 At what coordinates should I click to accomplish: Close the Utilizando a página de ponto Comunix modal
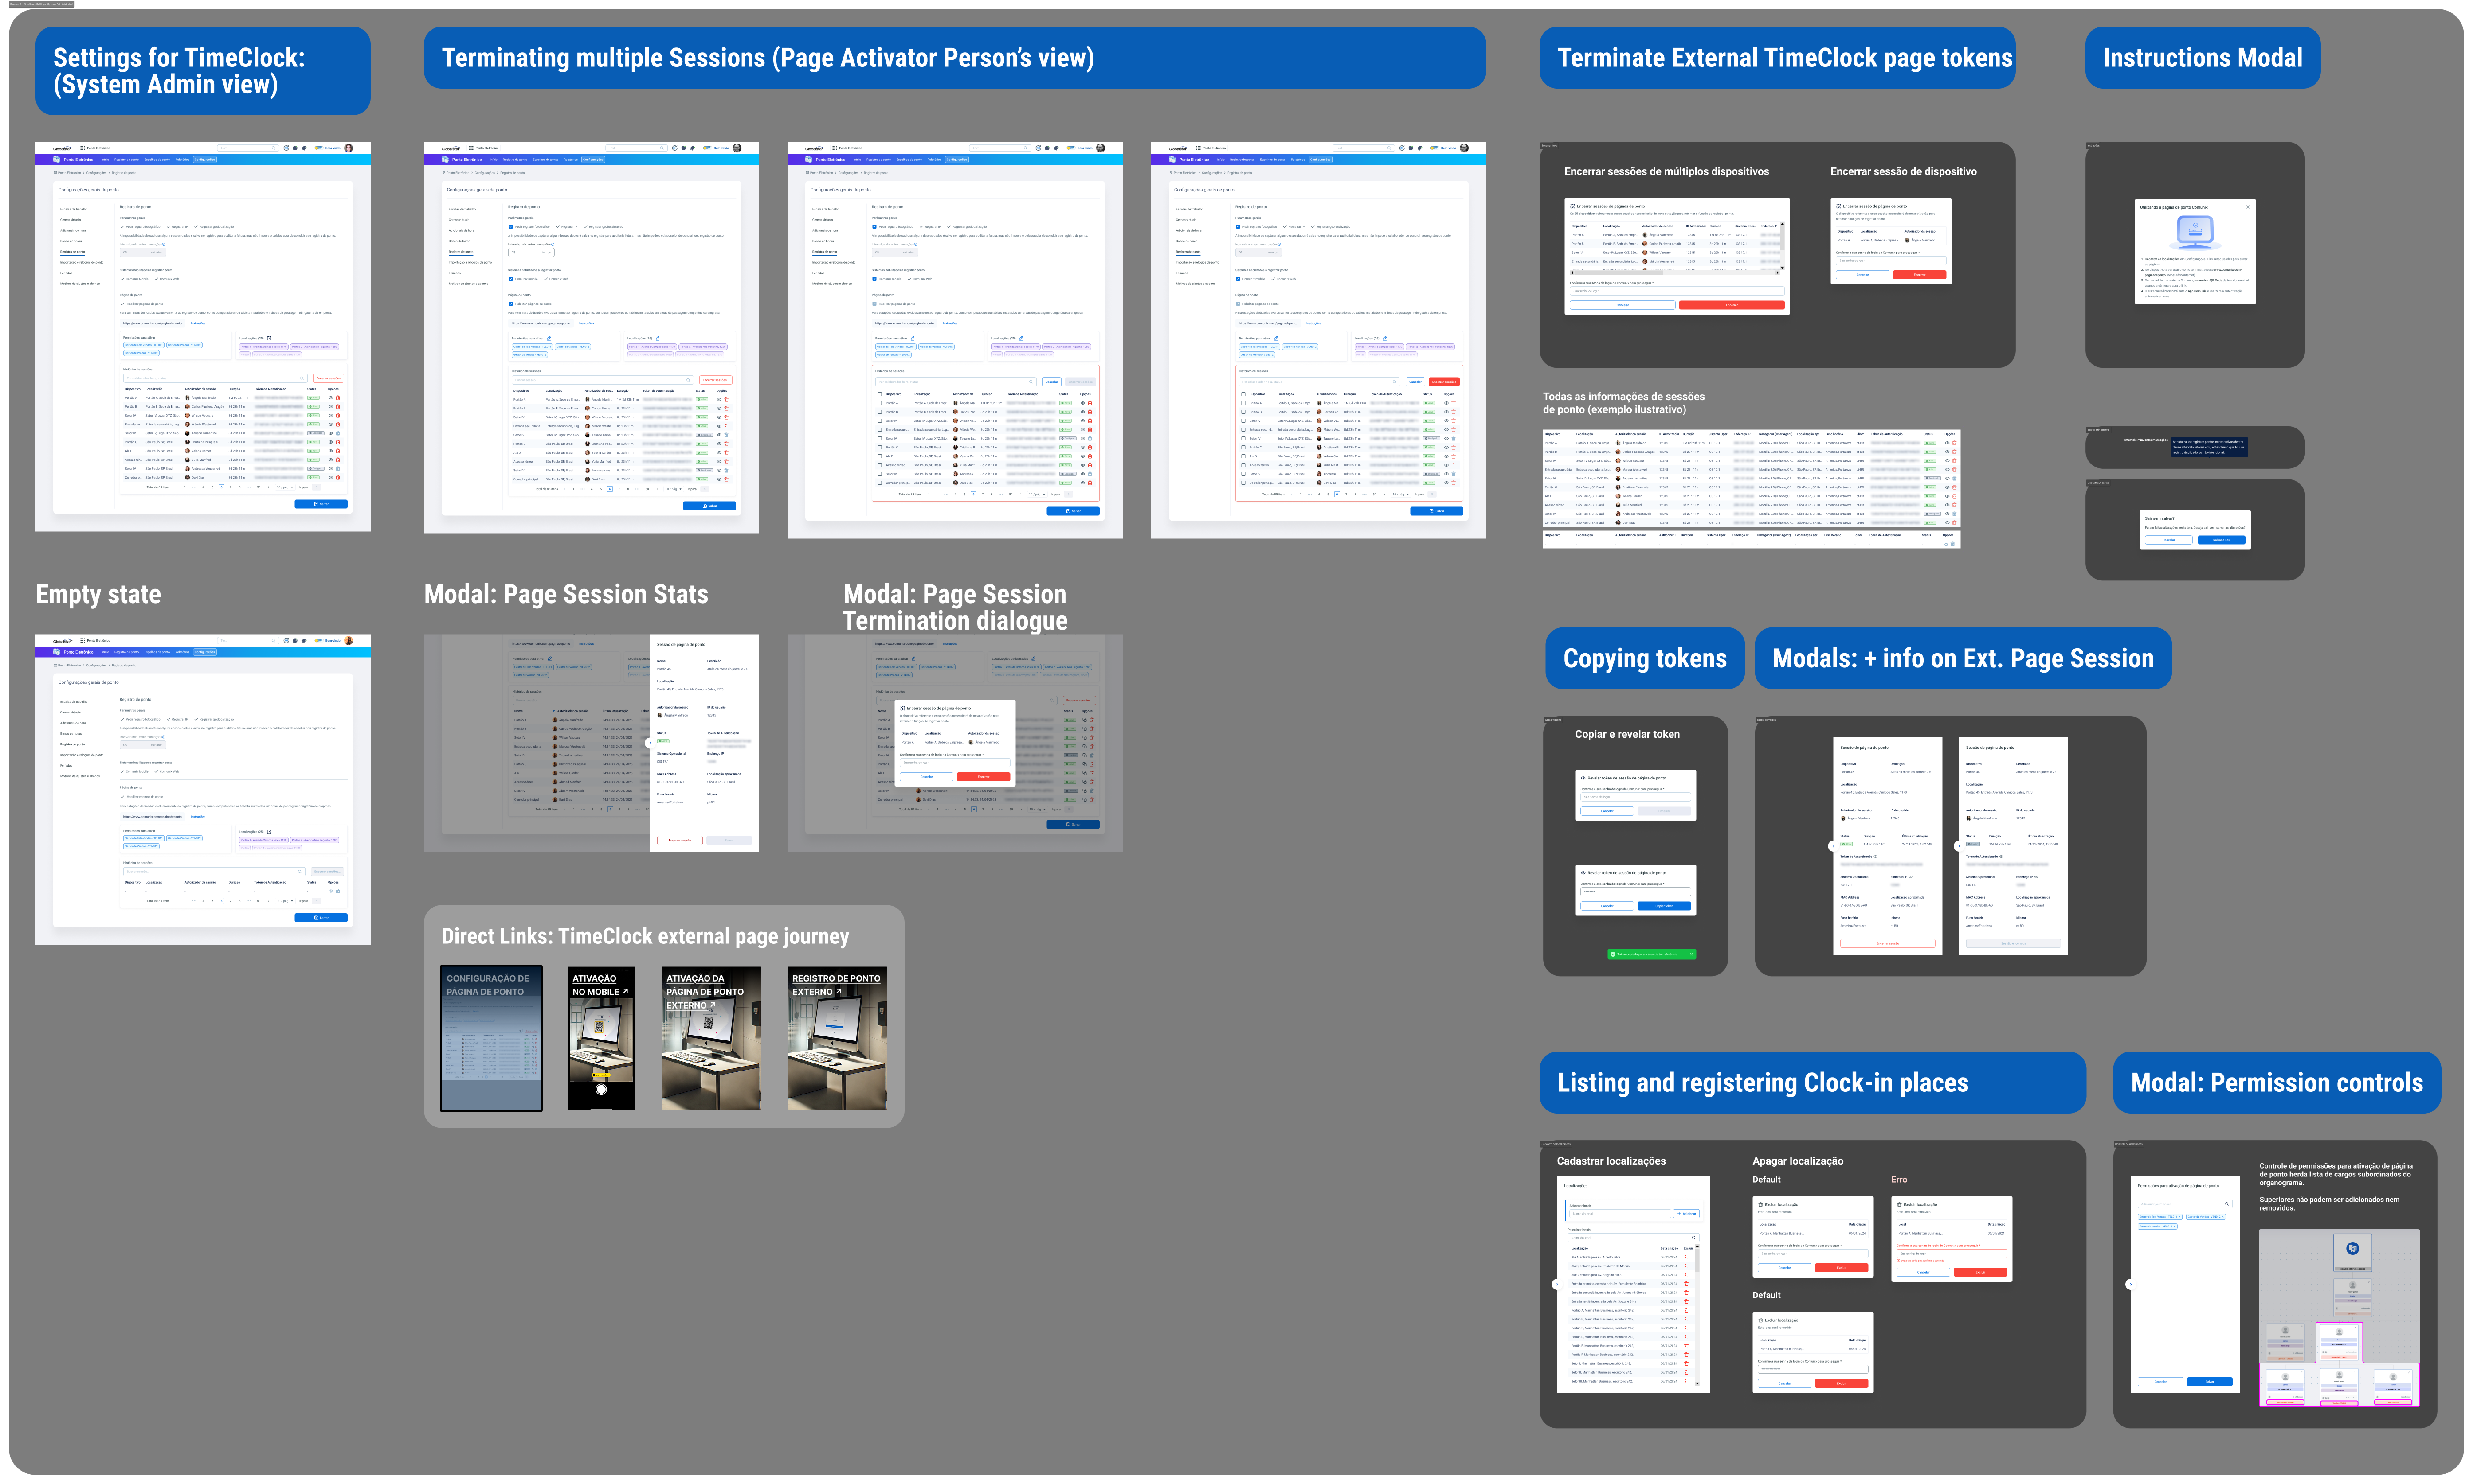2248,207
